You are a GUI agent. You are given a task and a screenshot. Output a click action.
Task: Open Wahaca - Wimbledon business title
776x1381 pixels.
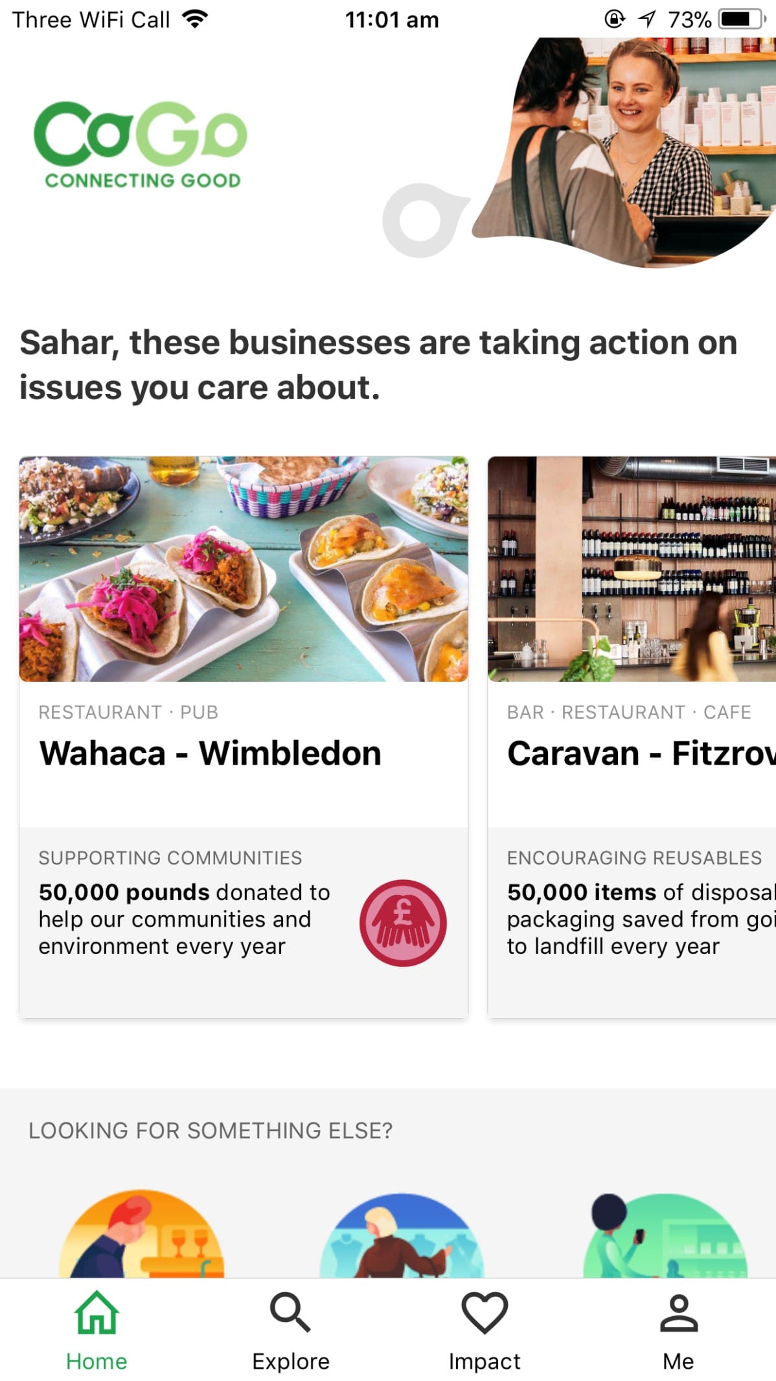point(211,753)
